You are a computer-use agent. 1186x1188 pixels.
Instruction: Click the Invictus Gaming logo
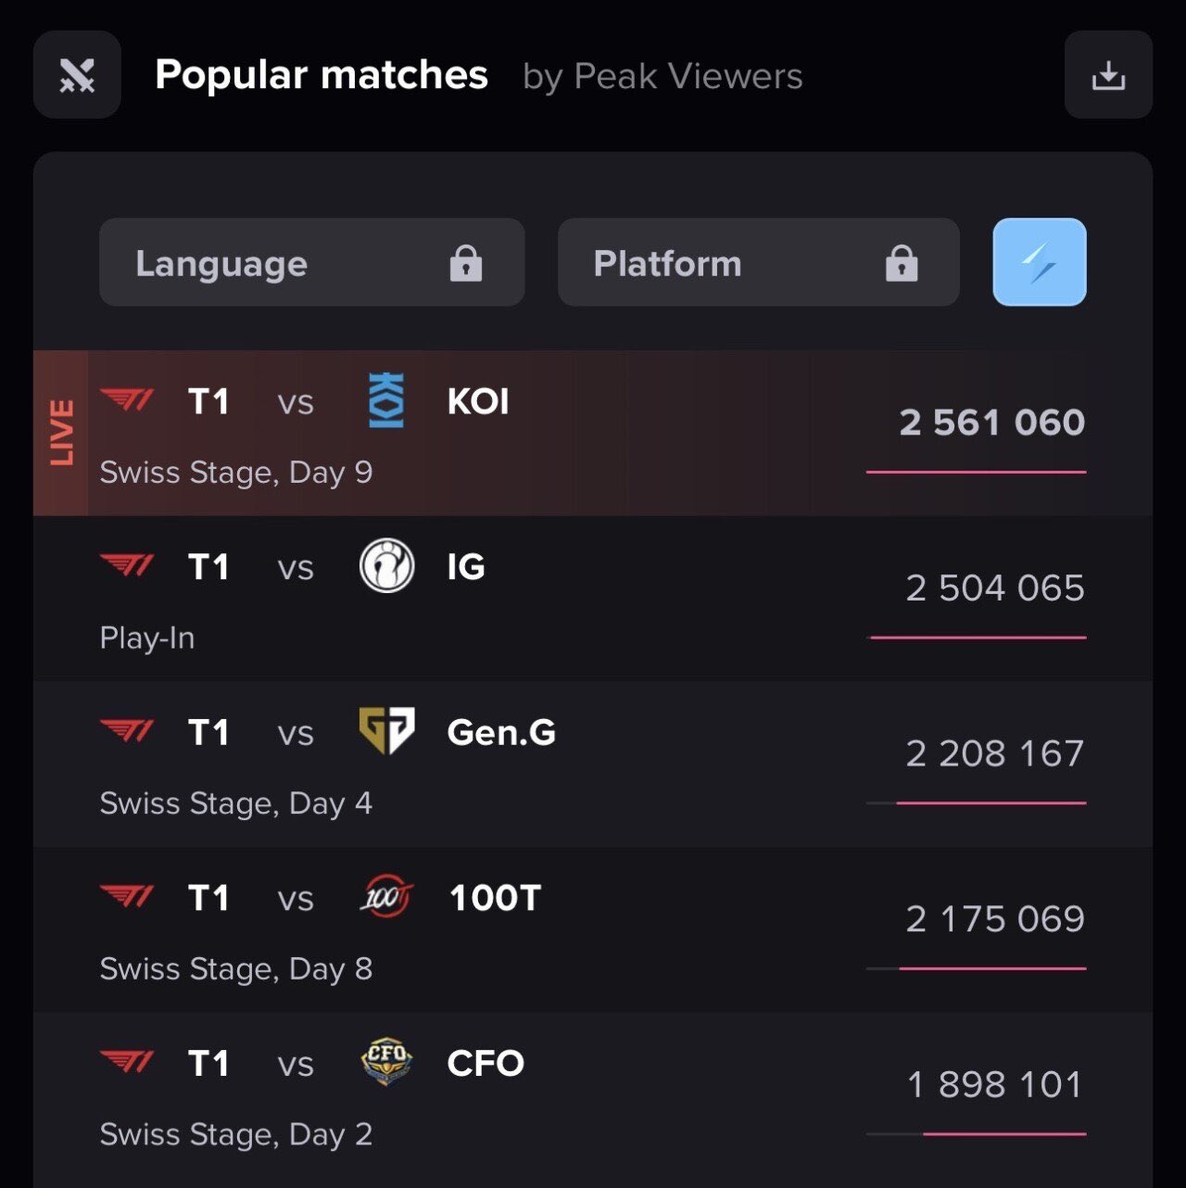click(x=386, y=566)
